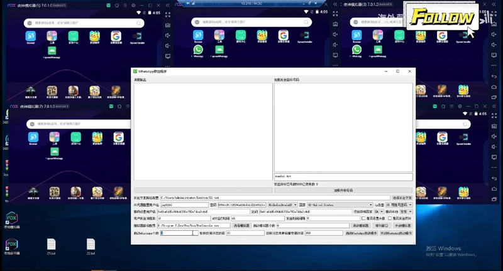Click back icon on bottom-right Nox sidebar
Screen dimensions: 503x271
click(x=494, y=178)
